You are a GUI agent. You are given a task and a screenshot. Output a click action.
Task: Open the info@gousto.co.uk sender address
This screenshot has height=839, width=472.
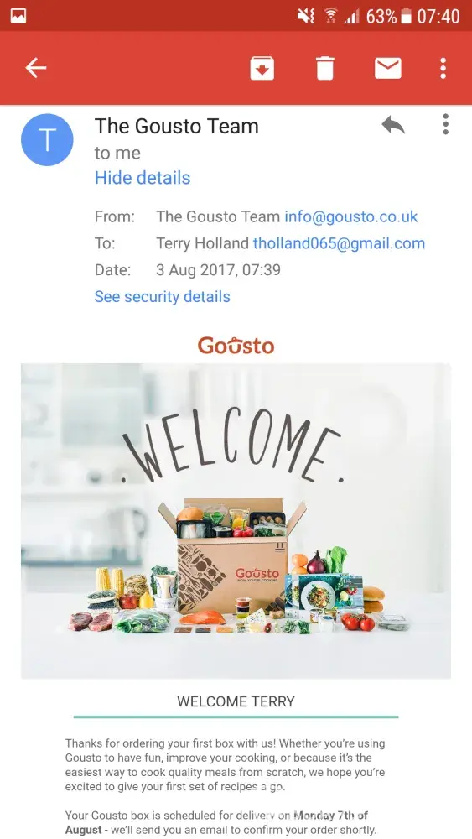(x=350, y=216)
